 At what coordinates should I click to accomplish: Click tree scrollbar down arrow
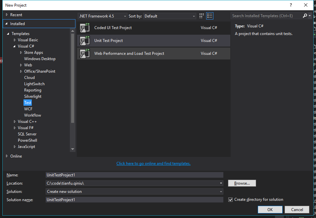pos(73,149)
